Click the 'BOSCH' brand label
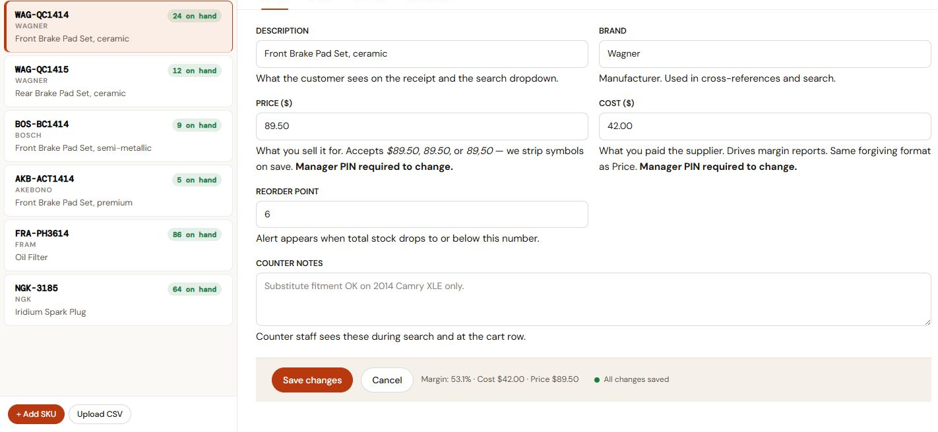938x432 pixels. click(x=28, y=136)
